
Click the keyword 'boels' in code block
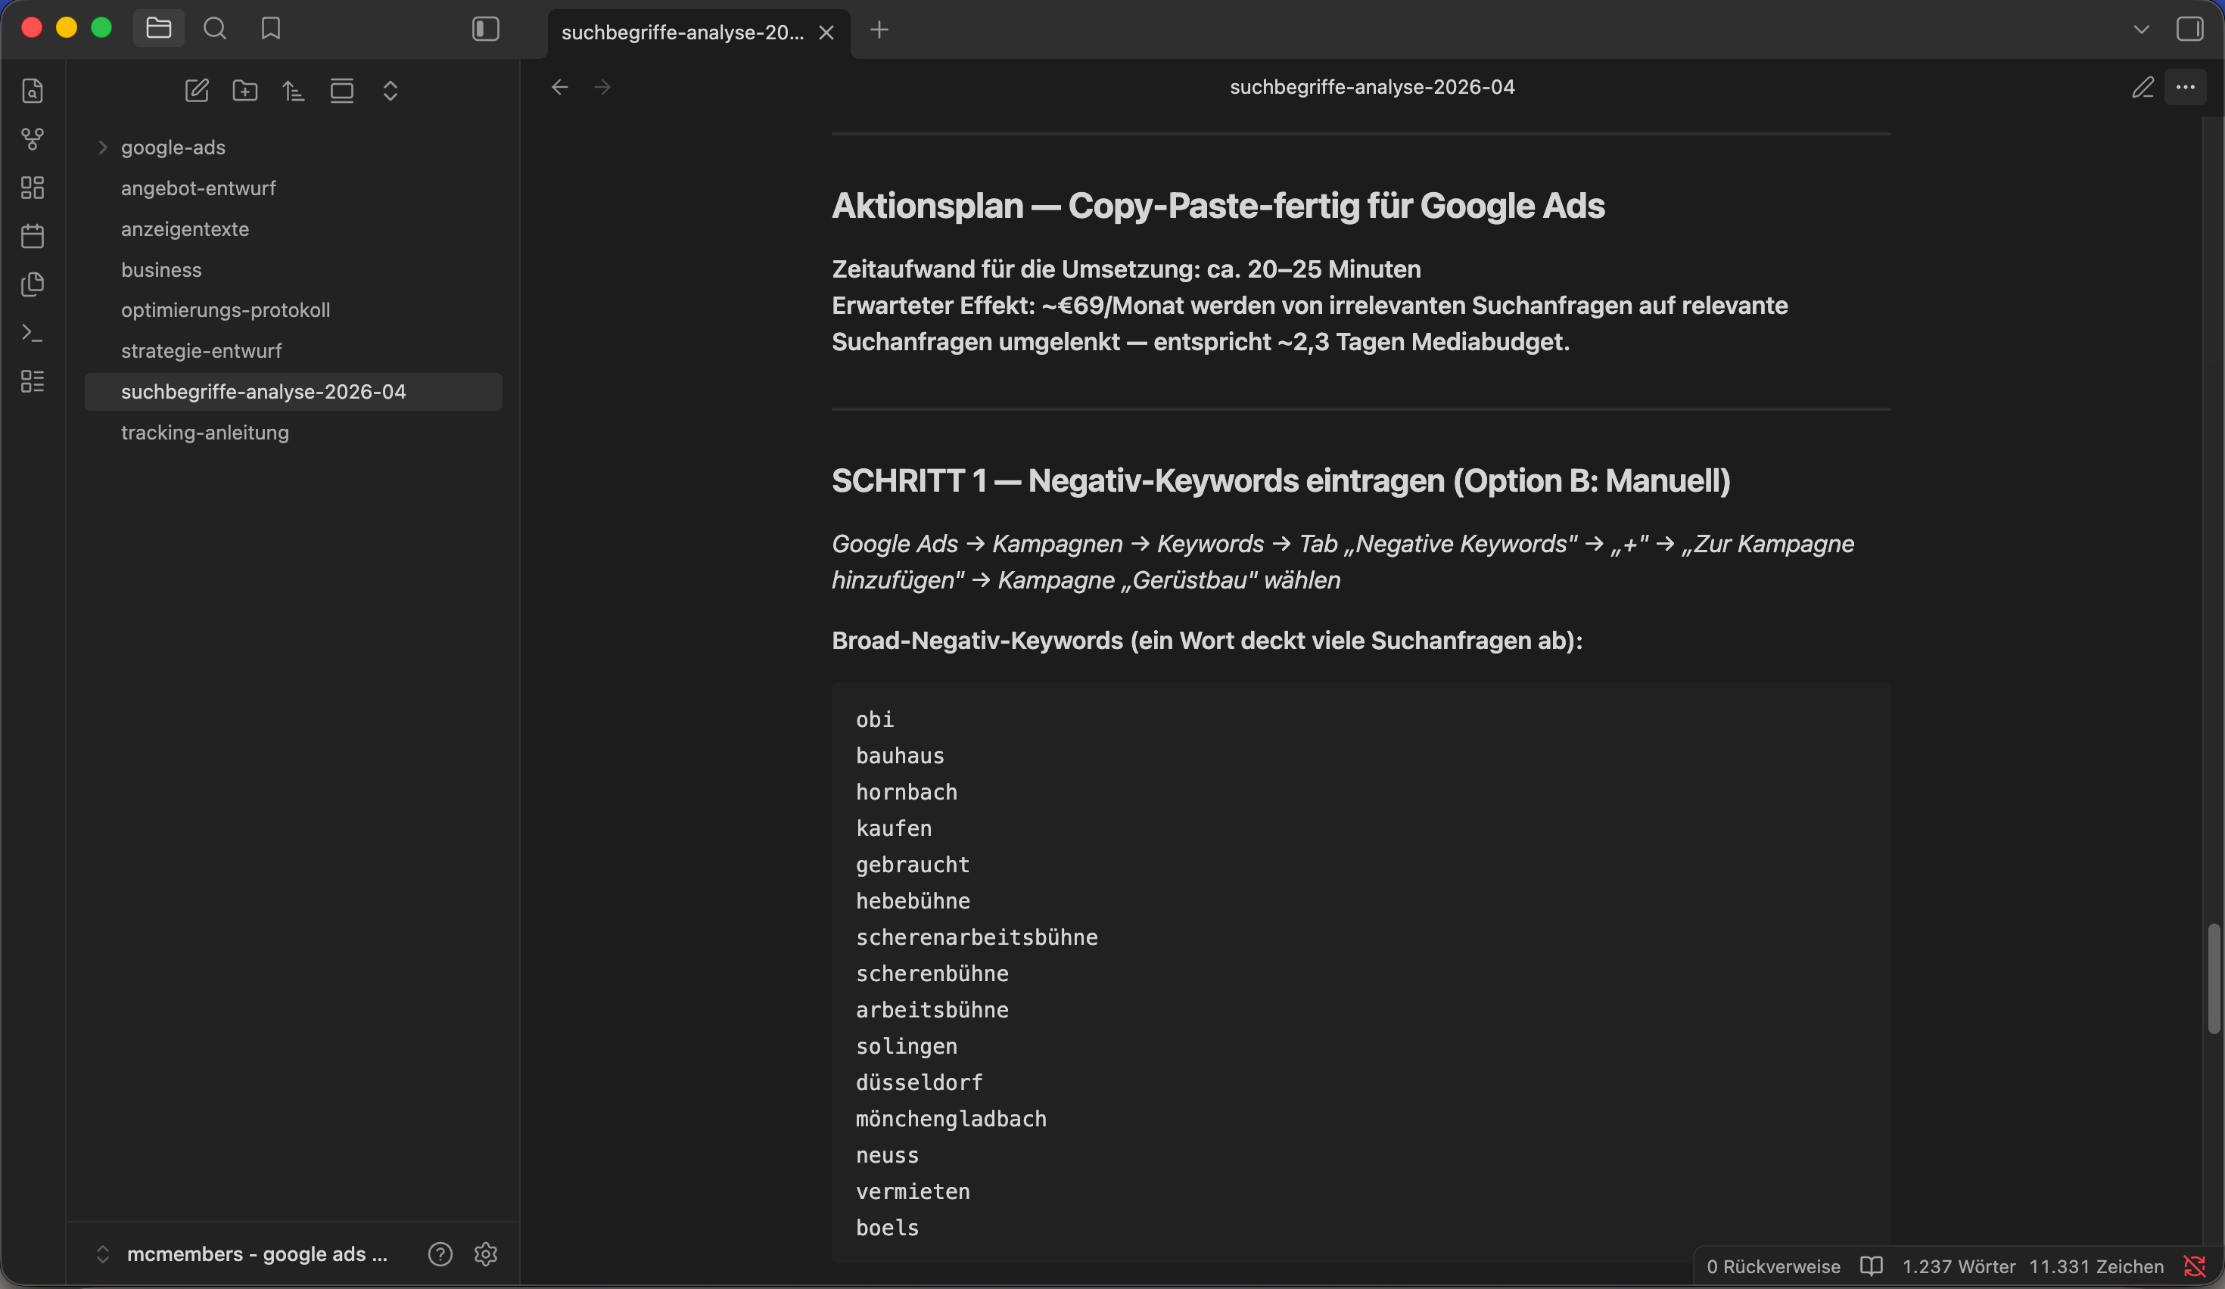(x=887, y=1227)
